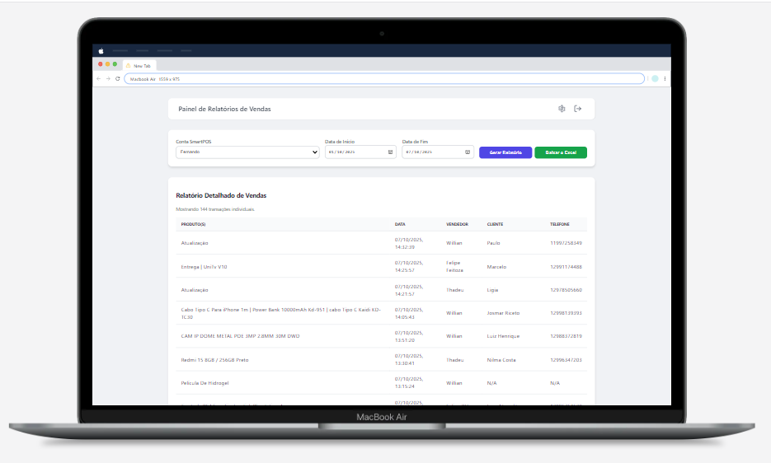Viewport: 771px width, 463px height.
Task: Click the VENDEDOR column header
Action: 457,224
